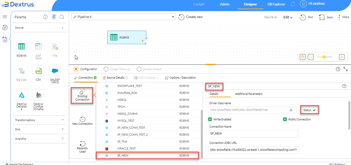
Task: Select the MSSQL_DIVAMI connection row
Action: (x=148, y=114)
